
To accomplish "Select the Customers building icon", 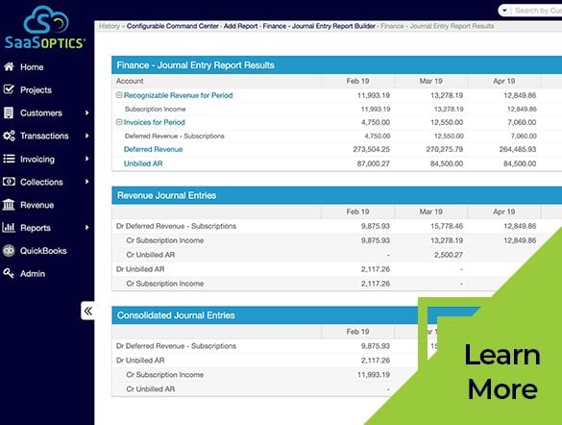I will (9, 112).
